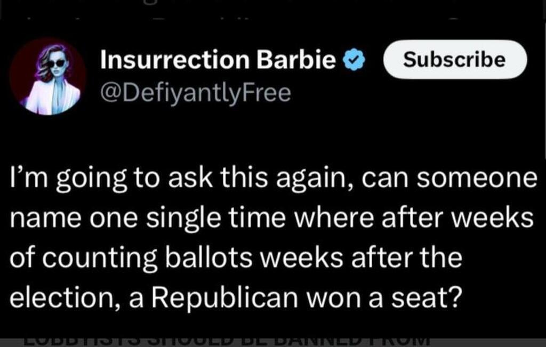This screenshot has height=347, width=546.
Task: Click the @DefiyantlyFree handle
Action: point(196,93)
